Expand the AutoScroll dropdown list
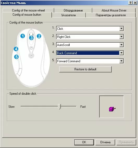Screen dimensions: 138x148 point(121,45)
